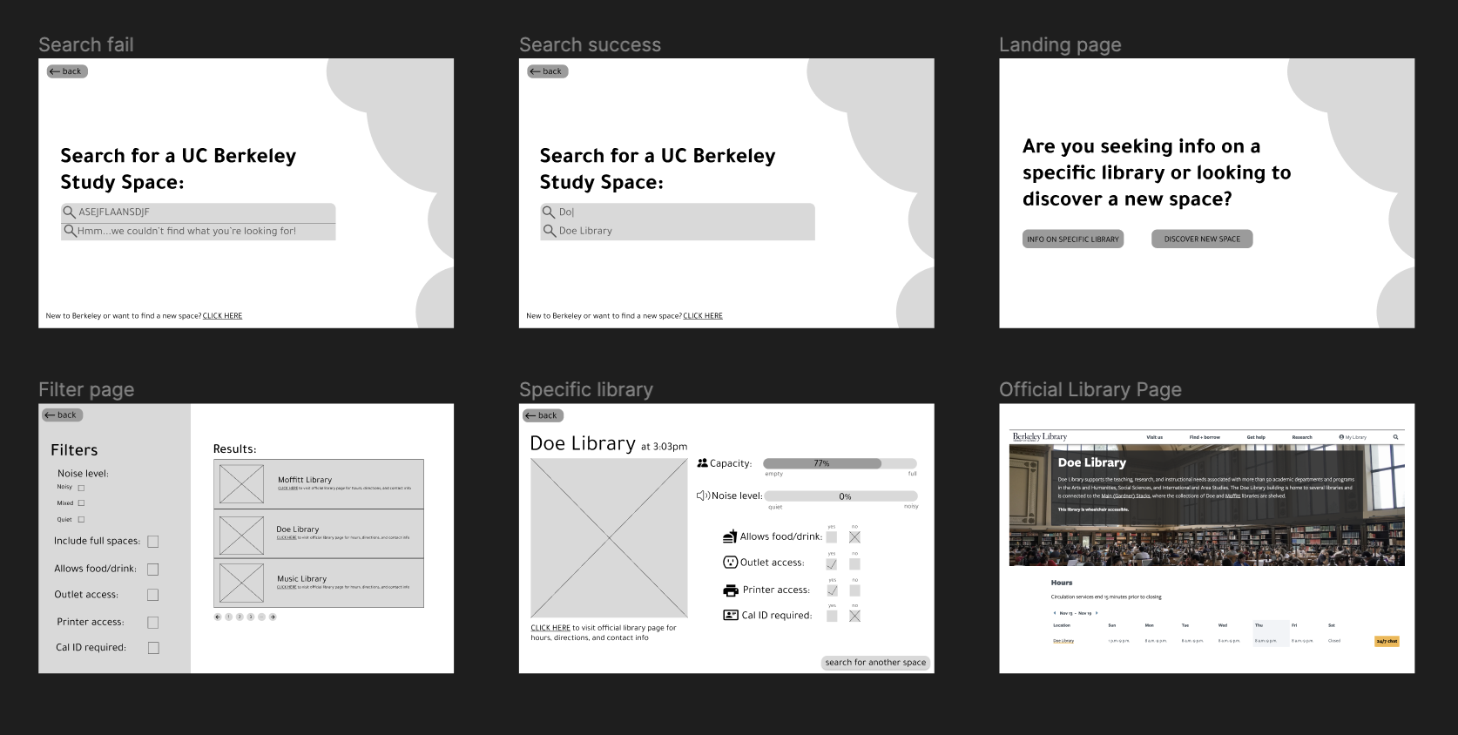
Task: Click the search icon beside the 'Do|' query
Action: pyautogui.click(x=549, y=212)
